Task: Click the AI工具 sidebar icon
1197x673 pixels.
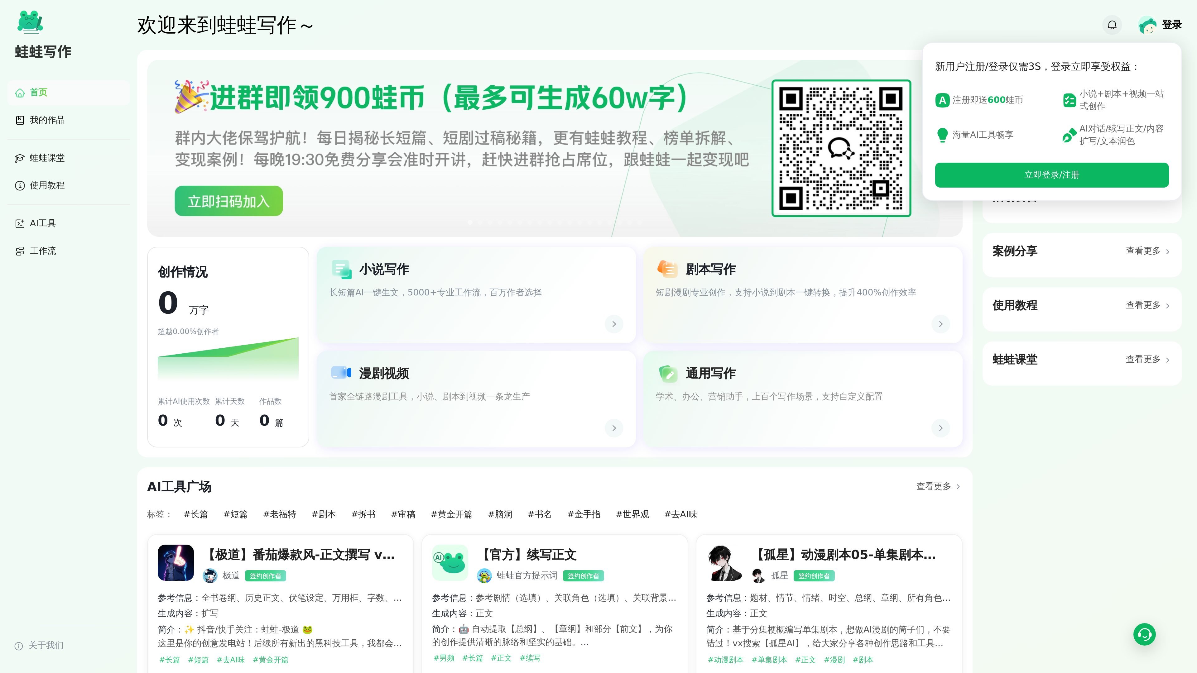Action: [x=20, y=223]
